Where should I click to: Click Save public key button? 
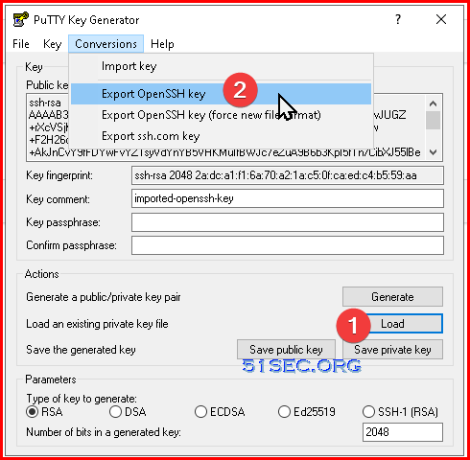click(286, 350)
